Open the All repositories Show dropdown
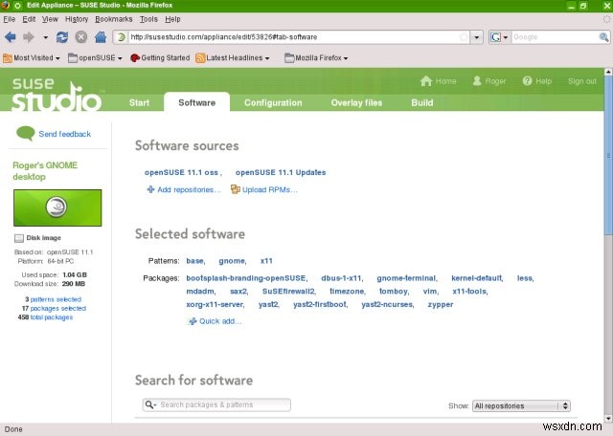The height and width of the screenshot is (436, 613). [x=521, y=406]
